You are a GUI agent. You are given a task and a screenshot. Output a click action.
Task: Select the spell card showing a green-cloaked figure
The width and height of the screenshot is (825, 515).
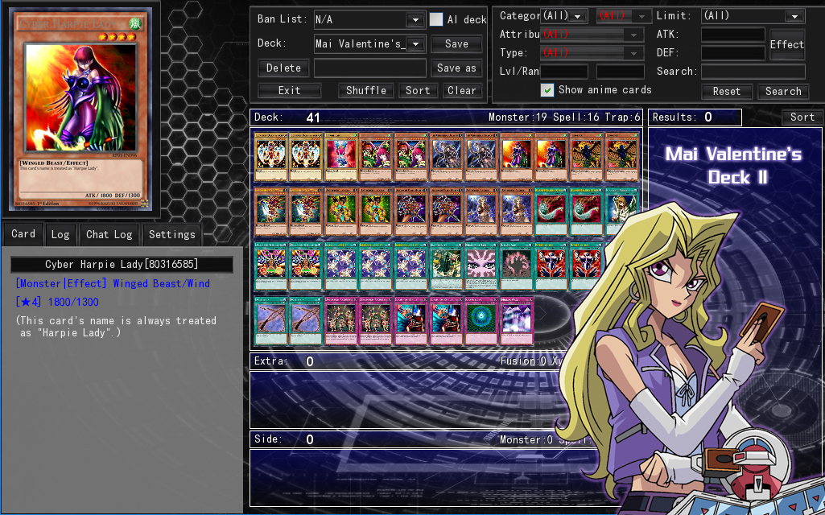[x=446, y=266]
